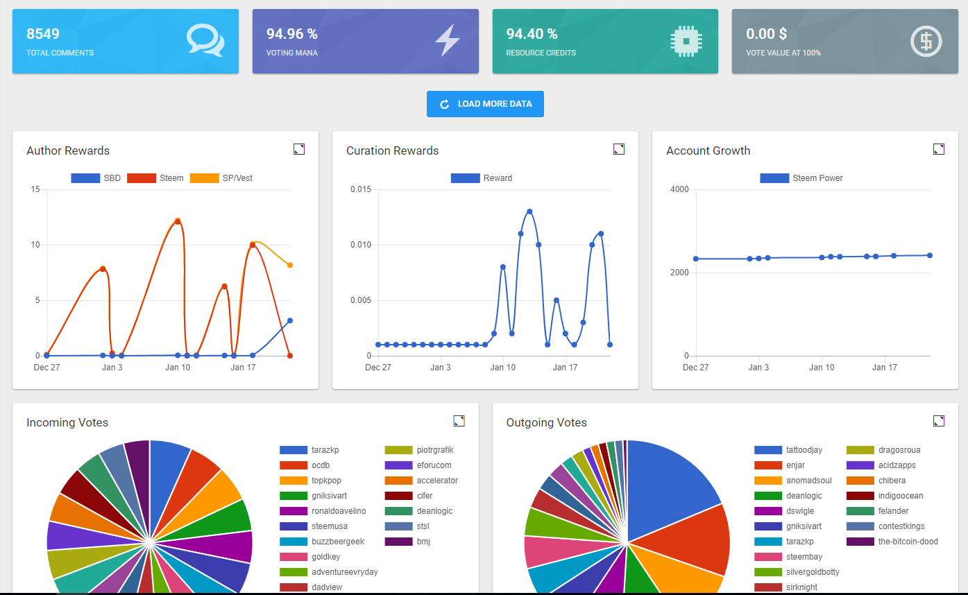The image size is (968, 595).
Task: Click "chibera" in the Outgoing Votes legend
Action: 892,481
